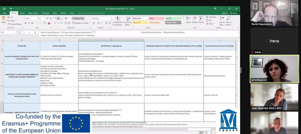The width and height of the screenshot is (301, 134).
Task: Click the Insert Function fx icon
Action: pyautogui.click(x=35, y=33)
